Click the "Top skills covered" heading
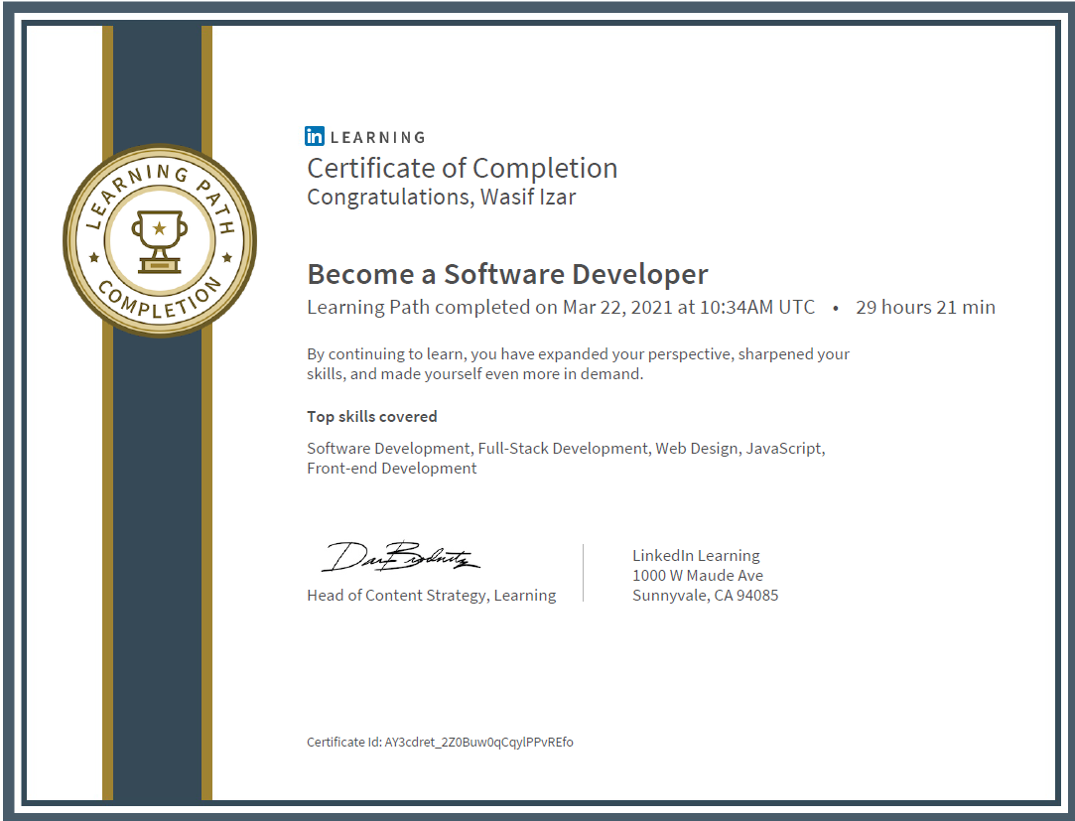 [x=372, y=417]
